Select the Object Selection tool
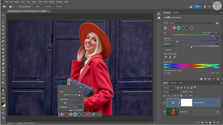Viewport: 223px width, 125px height. point(3,26)
